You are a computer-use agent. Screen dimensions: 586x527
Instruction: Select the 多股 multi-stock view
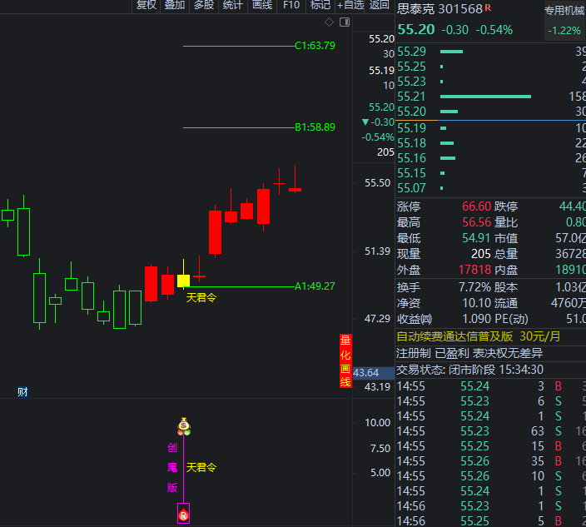pyautogui.click(x=204, y=5)
